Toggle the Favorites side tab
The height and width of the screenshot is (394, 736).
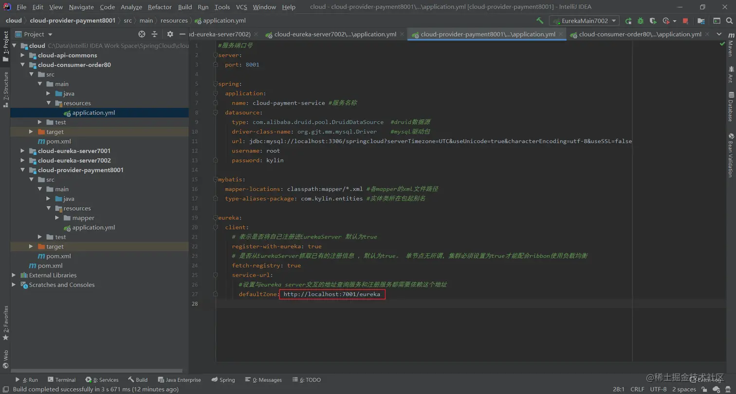coord(5,323)
